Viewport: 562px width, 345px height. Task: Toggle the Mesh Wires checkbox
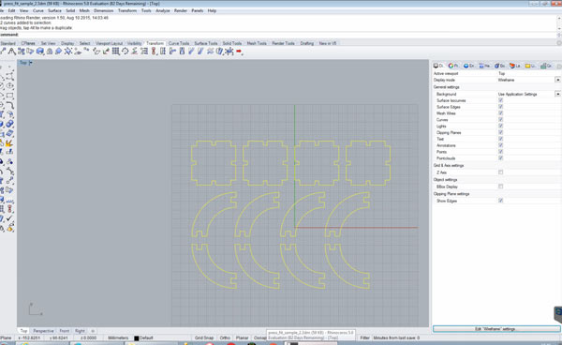[501, 113]
